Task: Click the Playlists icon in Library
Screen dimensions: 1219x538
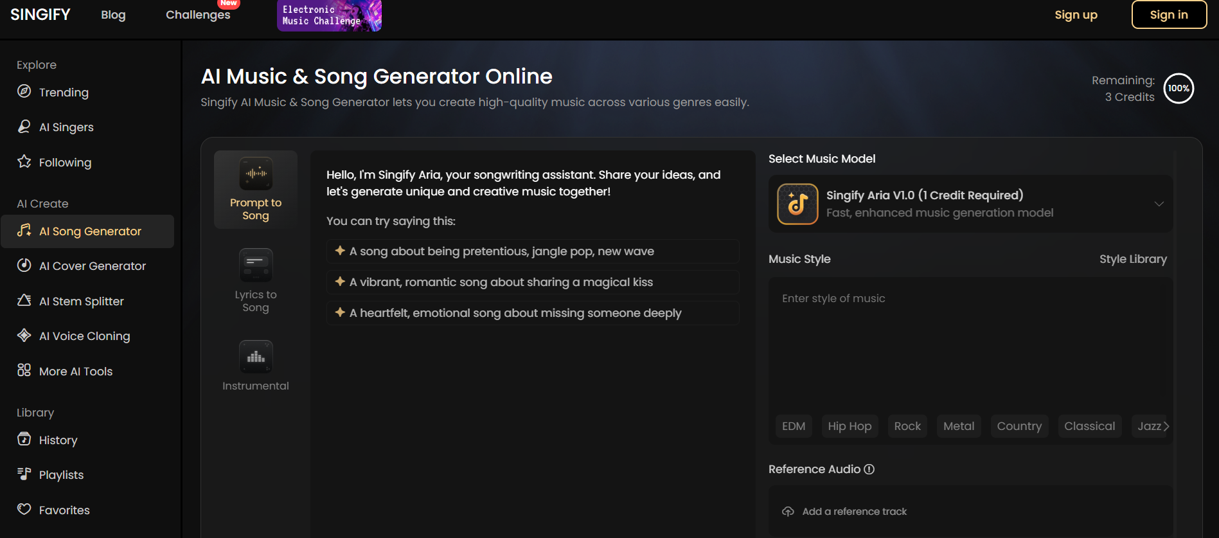Action: [24, 474]
